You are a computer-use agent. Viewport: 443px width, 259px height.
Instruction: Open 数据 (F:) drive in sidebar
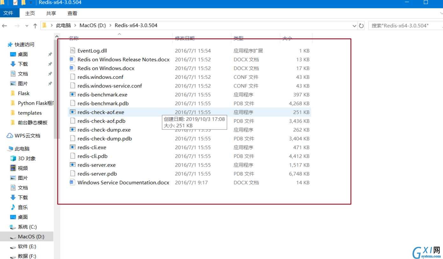(27, 256)
